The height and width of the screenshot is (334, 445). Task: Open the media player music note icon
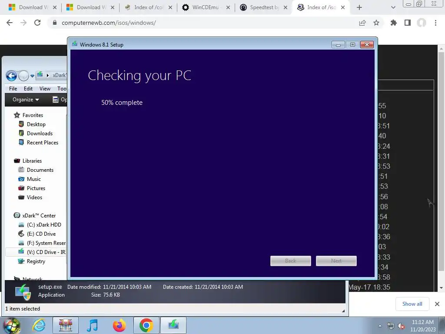tap(92, 325)
